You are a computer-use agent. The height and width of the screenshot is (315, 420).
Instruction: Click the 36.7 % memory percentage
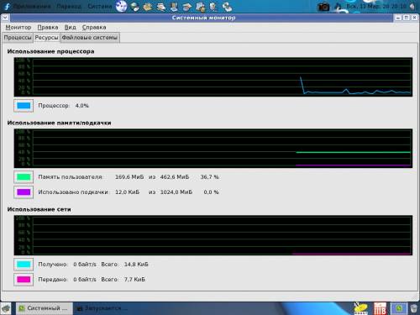point(209,177)
